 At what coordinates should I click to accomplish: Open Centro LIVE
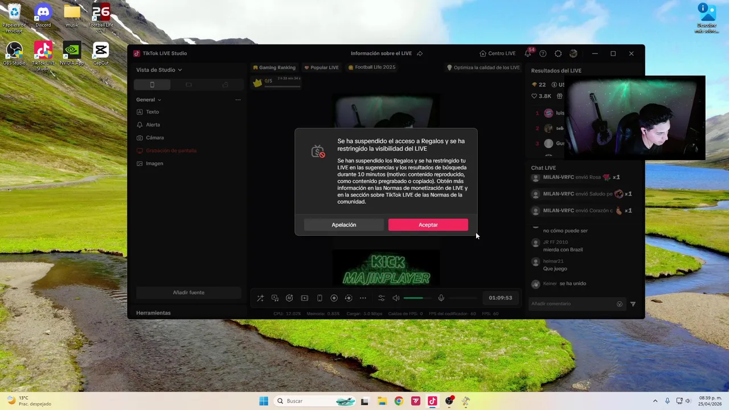tap(497, 54)
